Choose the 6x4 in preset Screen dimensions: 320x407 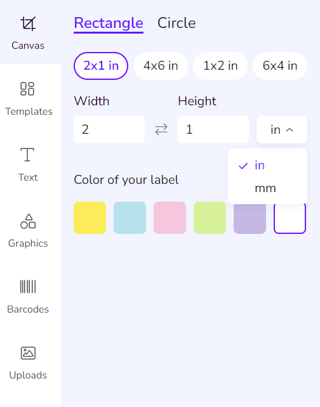pyautogui.click(x=280, y=66)
